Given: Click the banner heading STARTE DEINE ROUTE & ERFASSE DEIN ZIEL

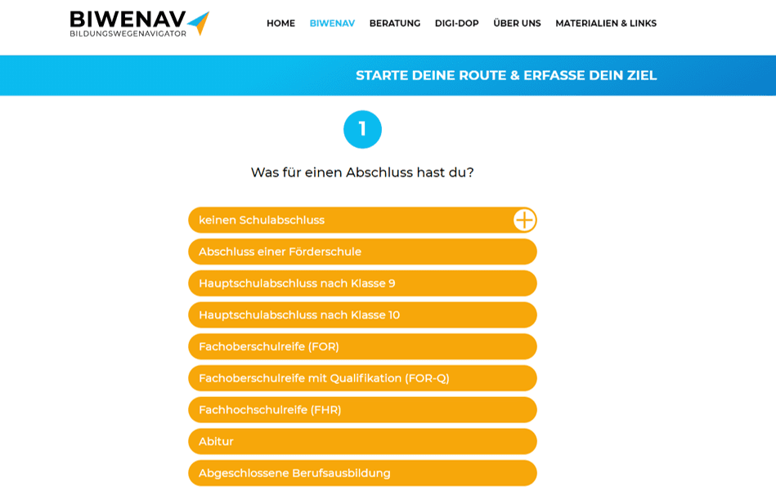Looking at the screenshot, I should 506,75.
